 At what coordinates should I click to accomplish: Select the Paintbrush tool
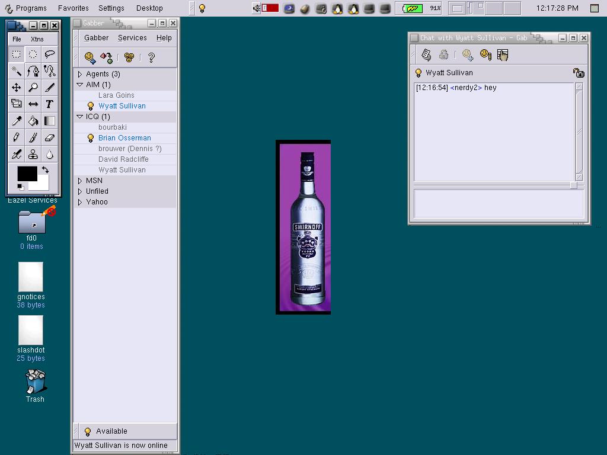pos(33,137)
